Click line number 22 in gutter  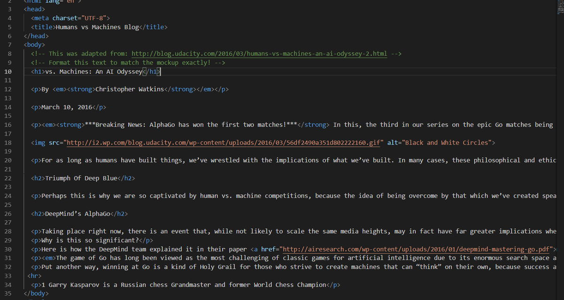coord(9,178)
